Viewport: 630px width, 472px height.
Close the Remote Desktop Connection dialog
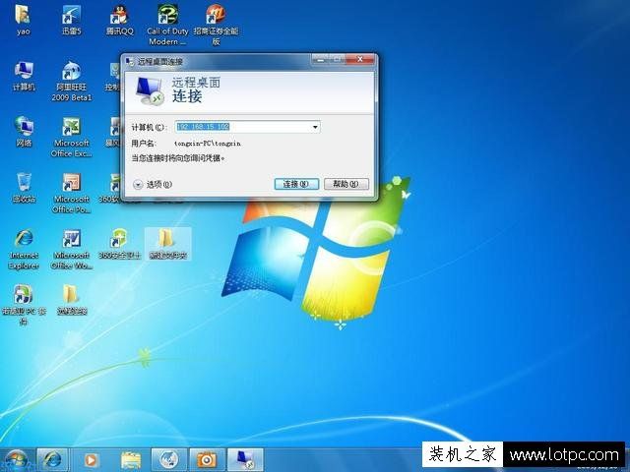pos(360,59)
